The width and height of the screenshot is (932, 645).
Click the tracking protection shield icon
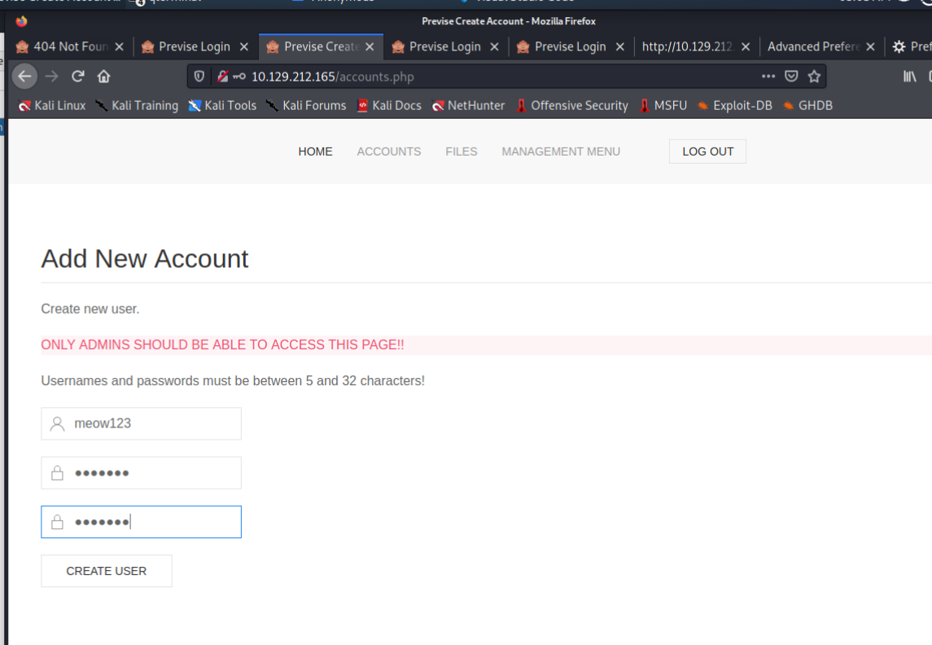tap(199, 77)
